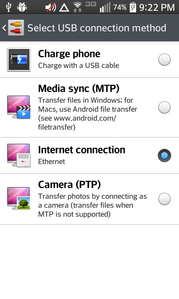
Task: Tap the Wi-Fi signal status icon
Action: (78, 7)
